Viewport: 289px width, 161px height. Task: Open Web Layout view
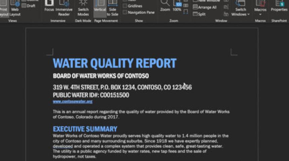[15, 8]
